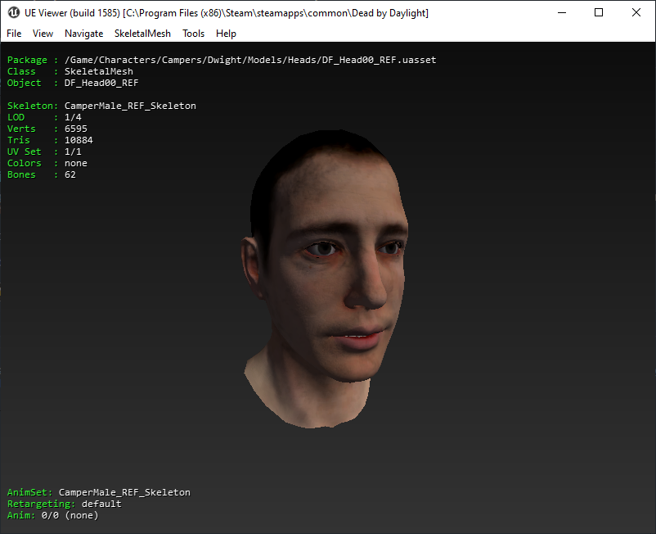Click the Tris count 10884
This screenshot has height=534, width=656.
tap(79, 140)
